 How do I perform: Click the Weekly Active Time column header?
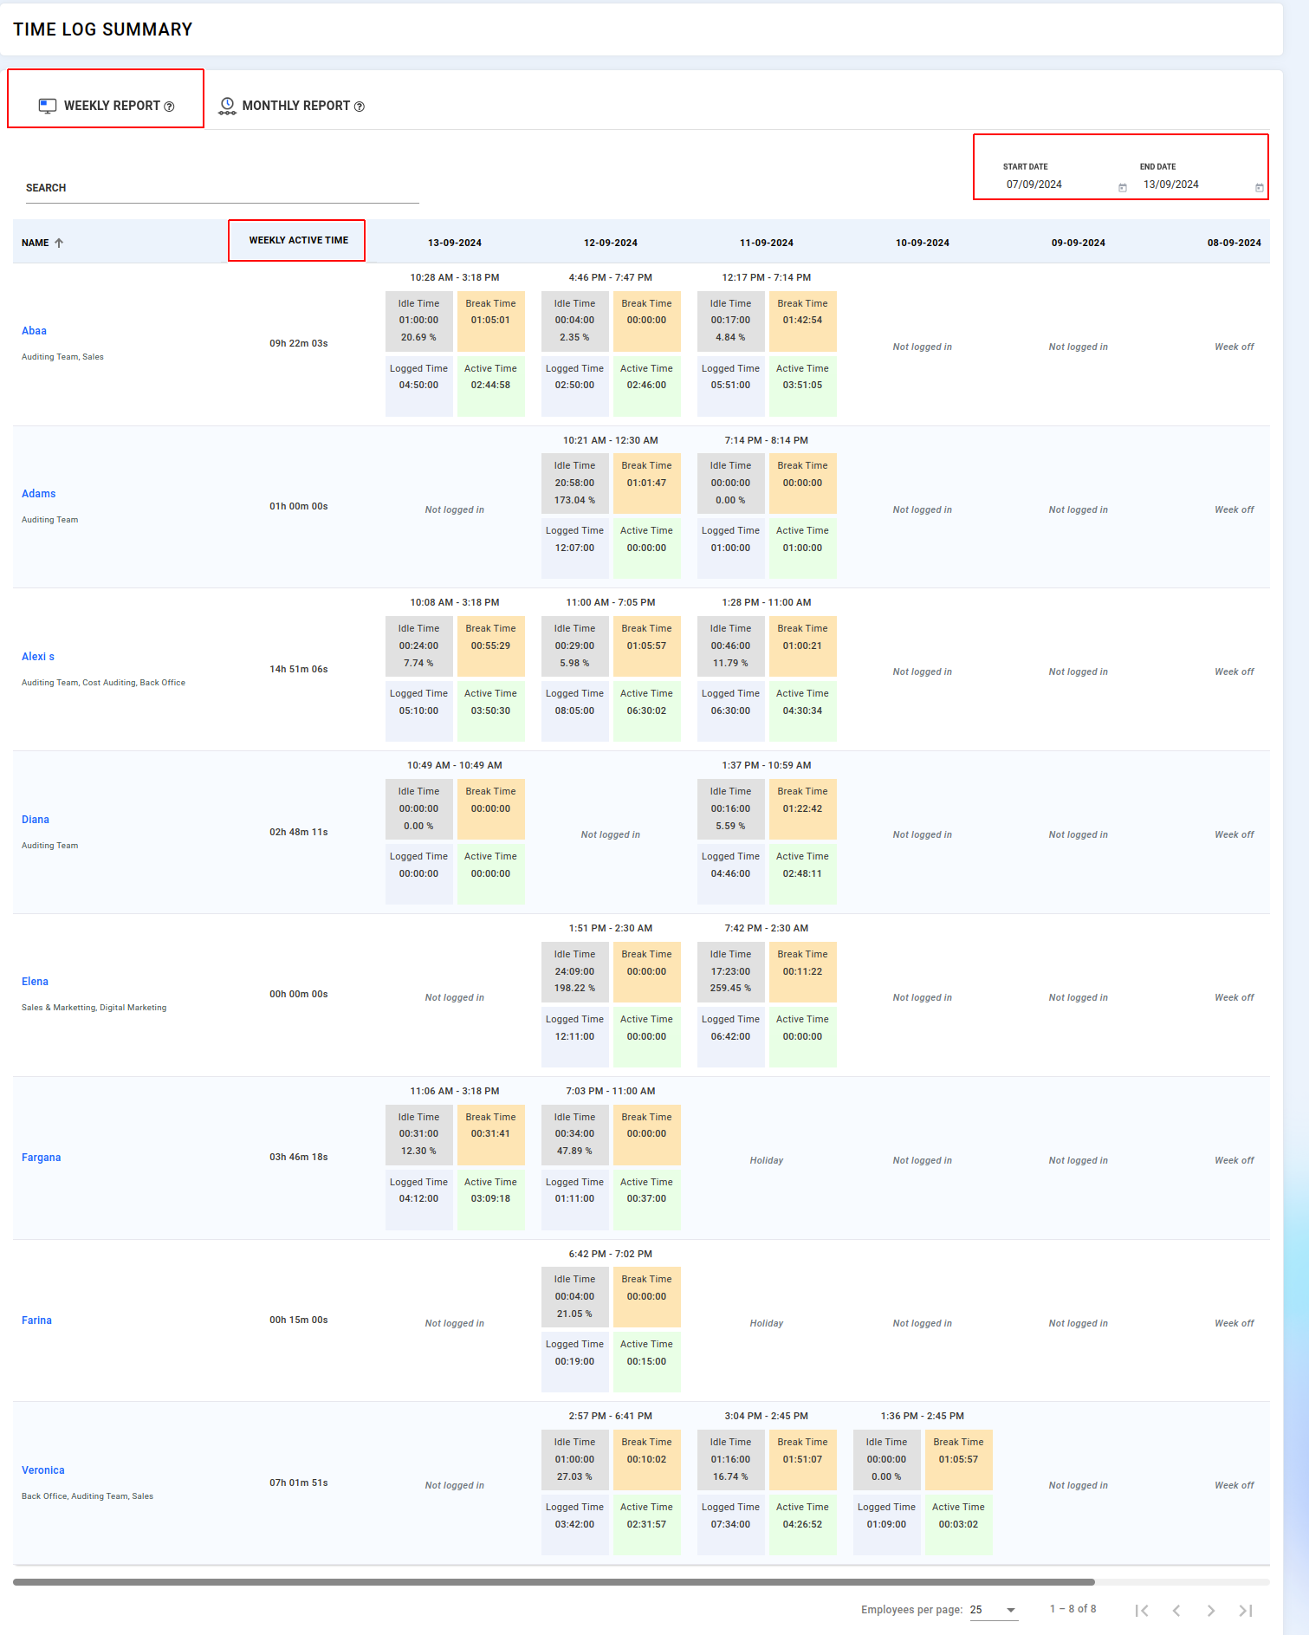coord(298,240)
